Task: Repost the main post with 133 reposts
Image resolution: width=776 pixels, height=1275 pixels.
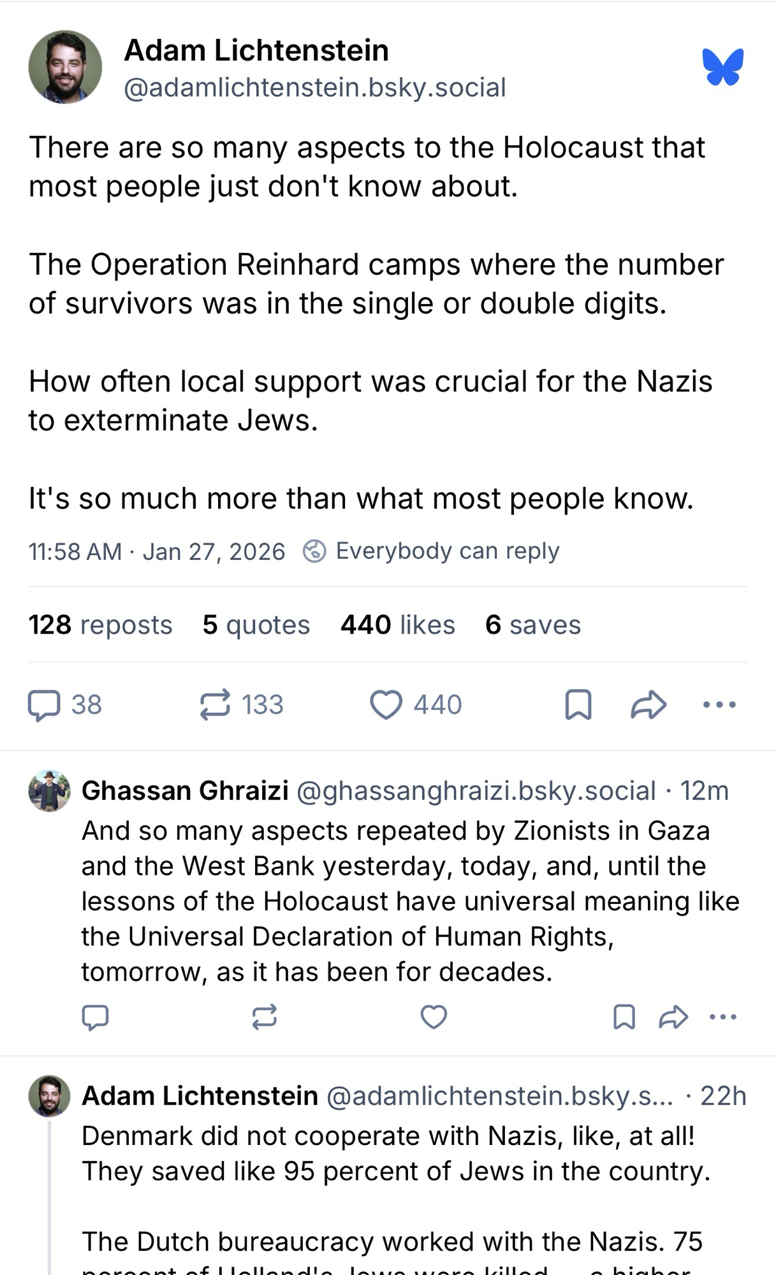Action: point(215,705)
